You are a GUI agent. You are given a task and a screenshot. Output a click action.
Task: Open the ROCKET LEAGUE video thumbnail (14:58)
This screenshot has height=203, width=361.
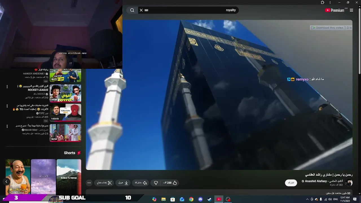point(65,93)
